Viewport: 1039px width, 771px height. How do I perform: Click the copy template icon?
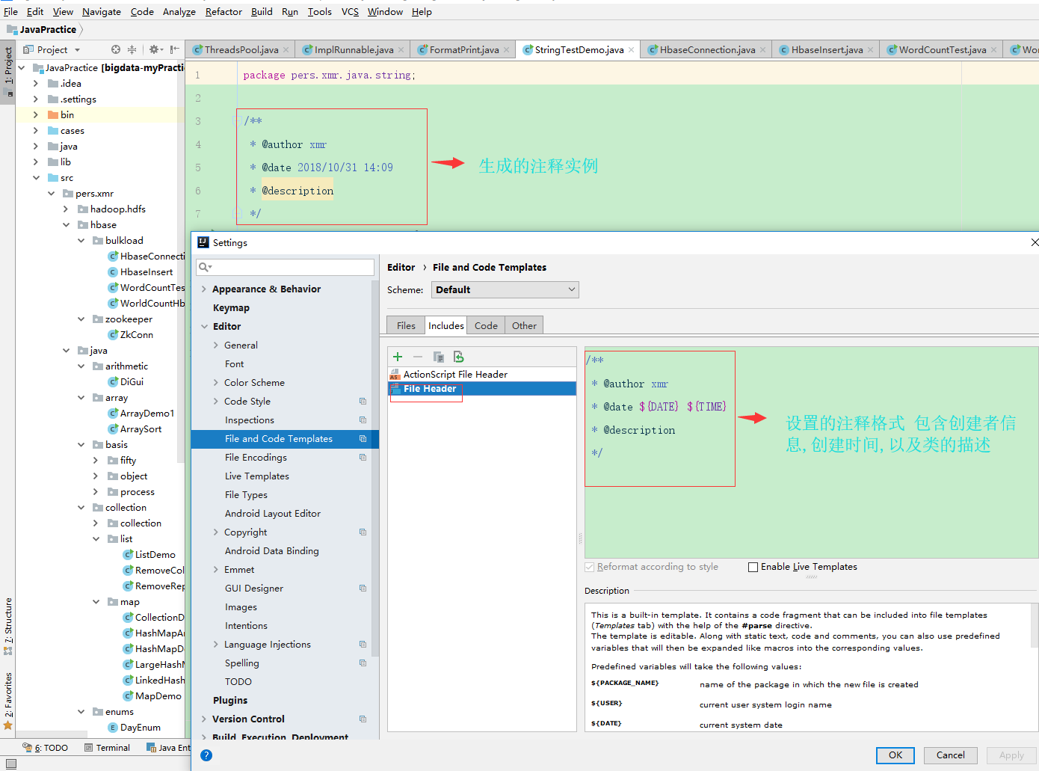pos(439,357)
